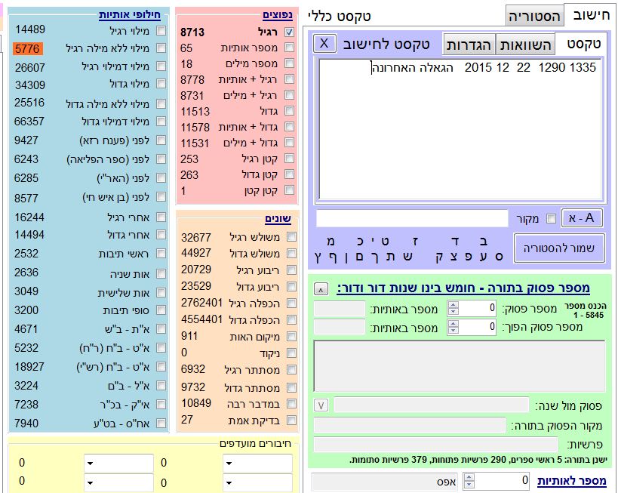Viewport: 618px width, 493px height.
Task: Decrease the מספר פסוק הפוך spinner value
Action: [x=453, y=331]
